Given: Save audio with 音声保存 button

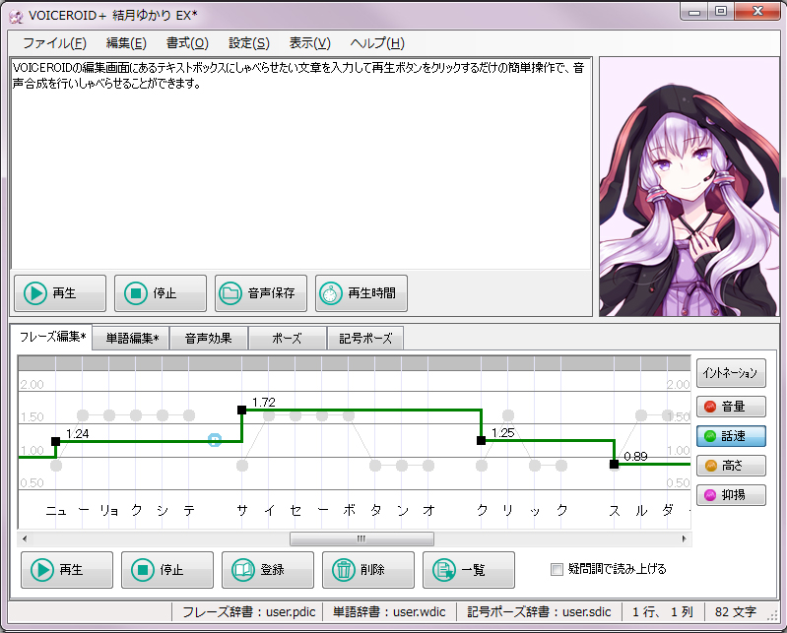Looking at the screenshot, I should tap(260, 293).
